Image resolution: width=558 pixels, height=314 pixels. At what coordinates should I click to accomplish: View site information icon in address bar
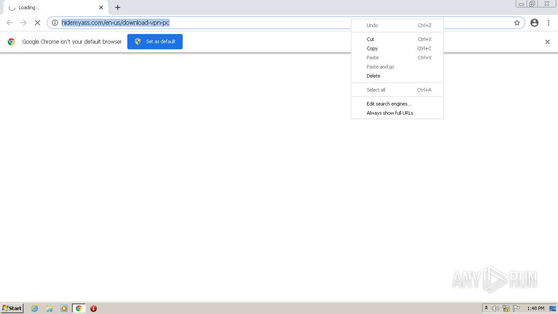tap(55, 23)
